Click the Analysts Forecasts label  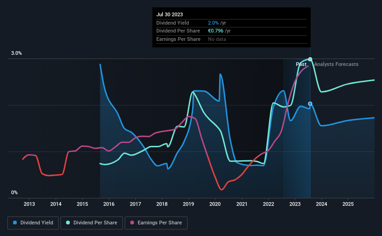[x=336, y=64]
